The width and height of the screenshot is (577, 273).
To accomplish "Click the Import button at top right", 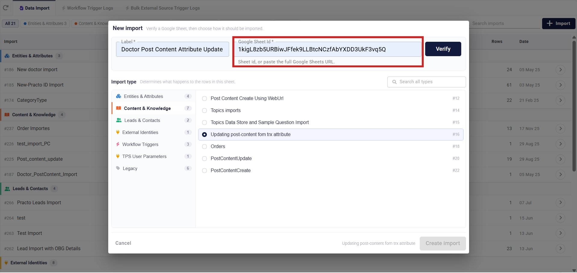I will click(x=558, y=23).
